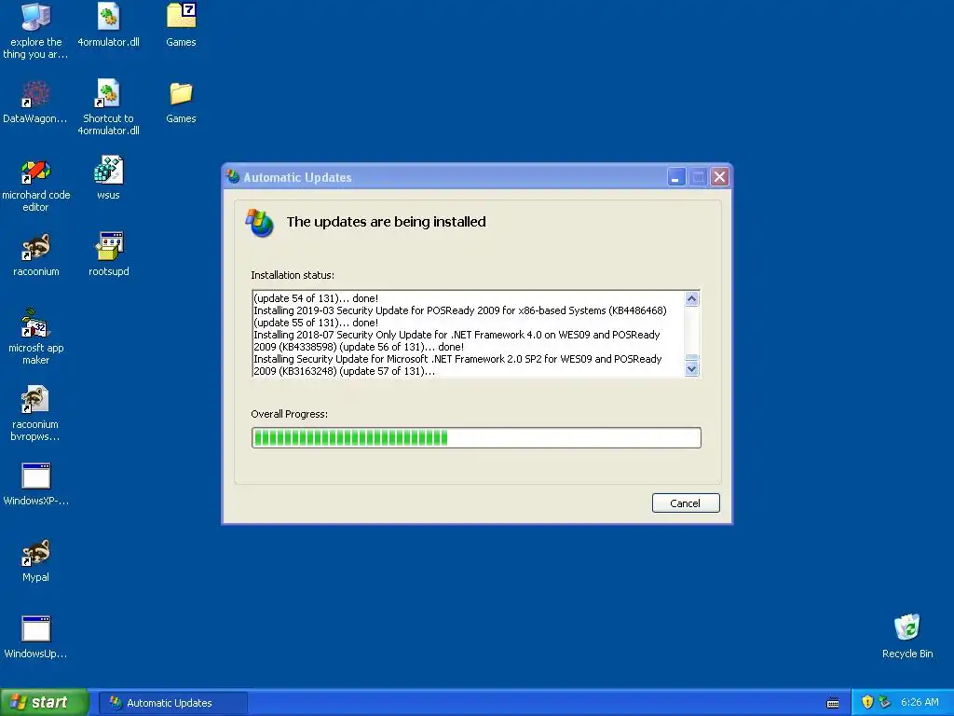Cancel the update installation
Viewport: 954px width, 716px height.
coord(686,503)
